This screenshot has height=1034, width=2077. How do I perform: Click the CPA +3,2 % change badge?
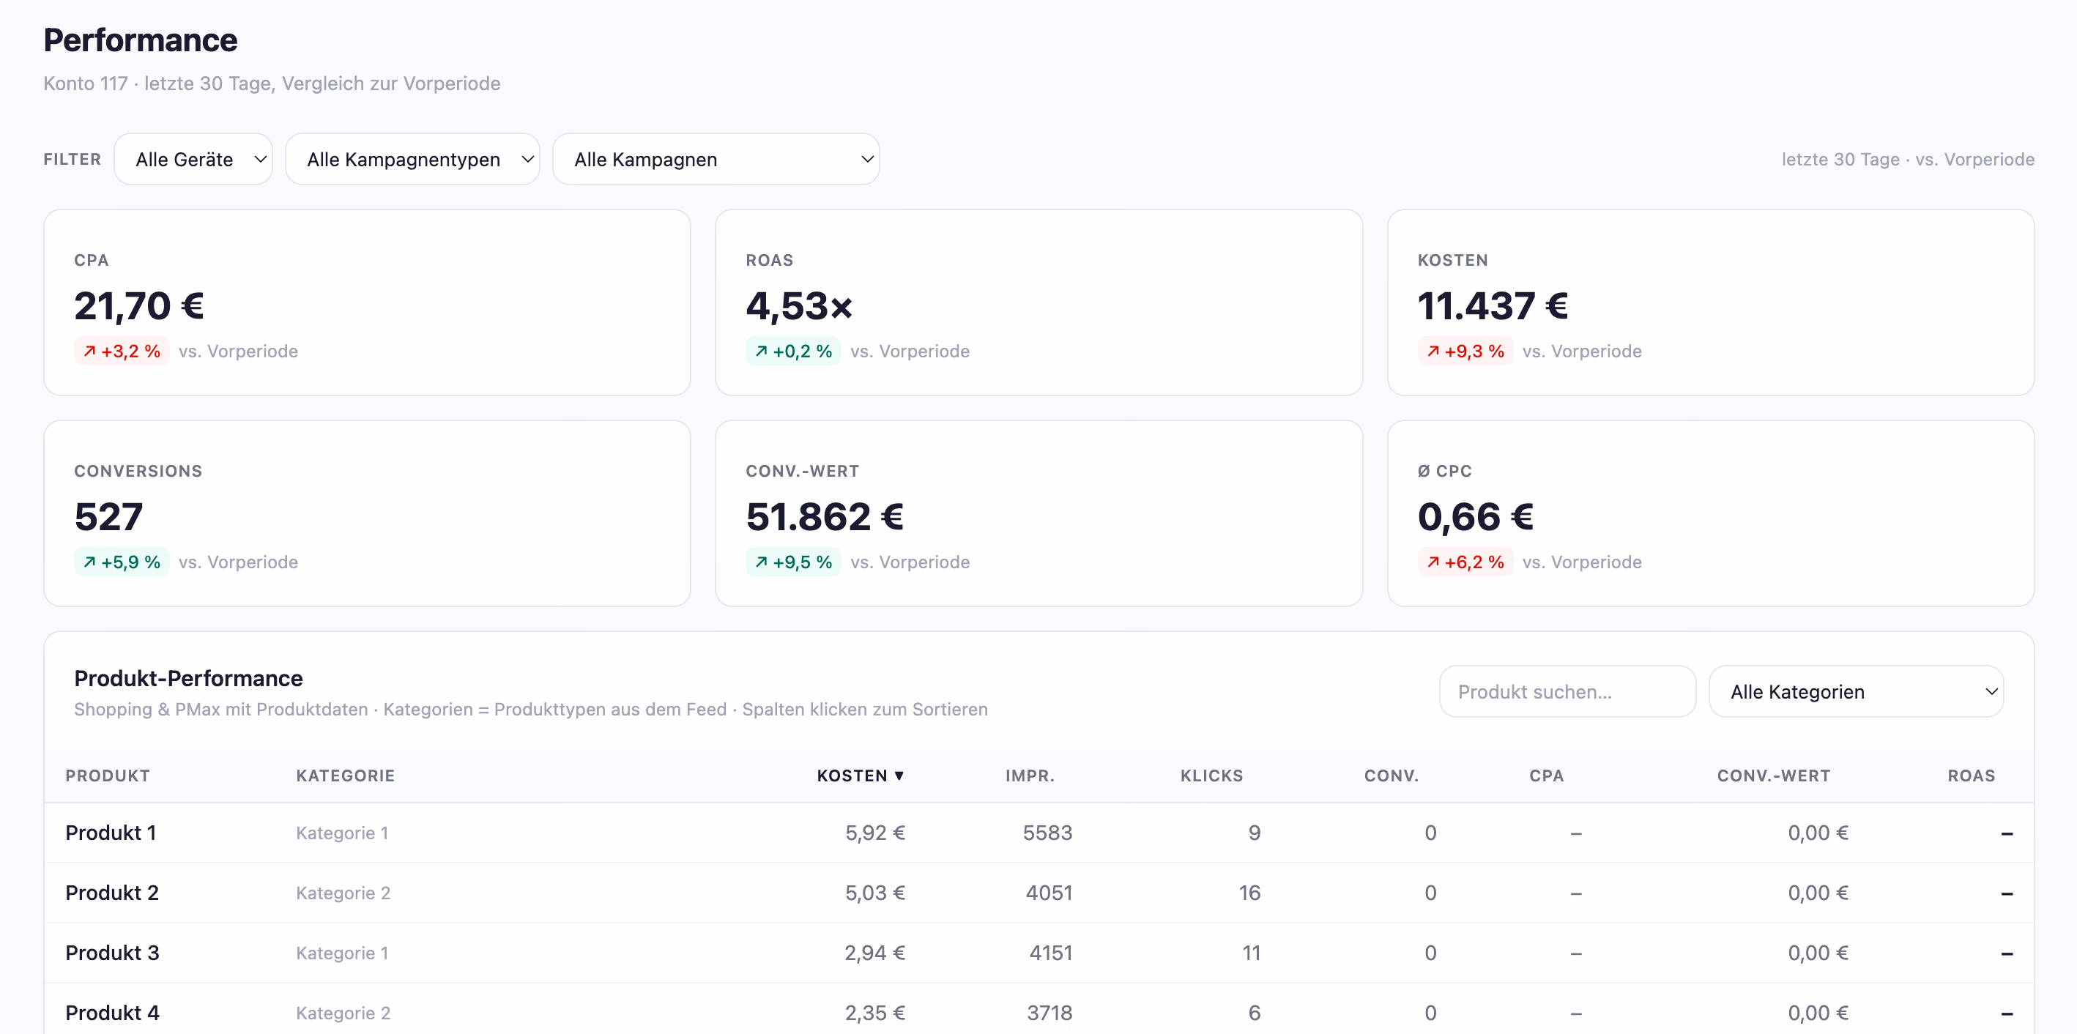coord(121,351)
